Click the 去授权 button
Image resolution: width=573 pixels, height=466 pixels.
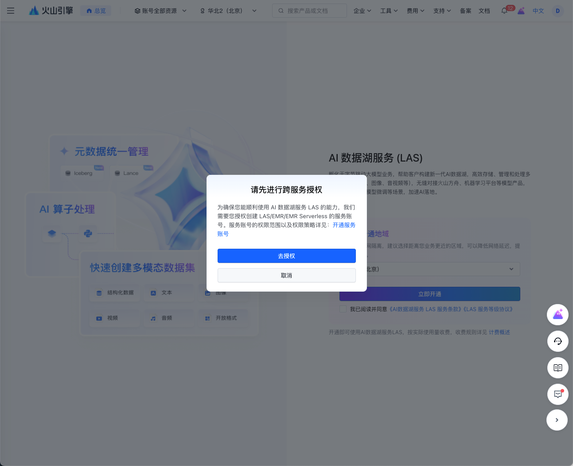pyautogui.click(x=287, y=256)
